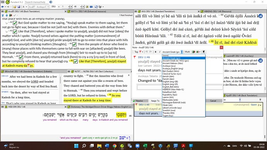This screenshot has height=150, width=267.
Task: Click the send/receive icon on the main toolbar
Action: point(96,7)
